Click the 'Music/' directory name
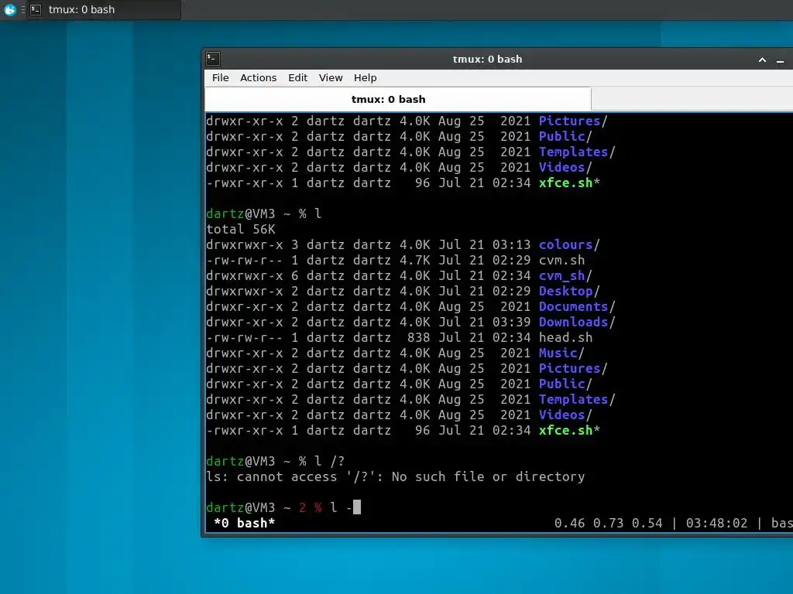The height and width of the screenshot is (594, 793). click(x=561, y=353)
